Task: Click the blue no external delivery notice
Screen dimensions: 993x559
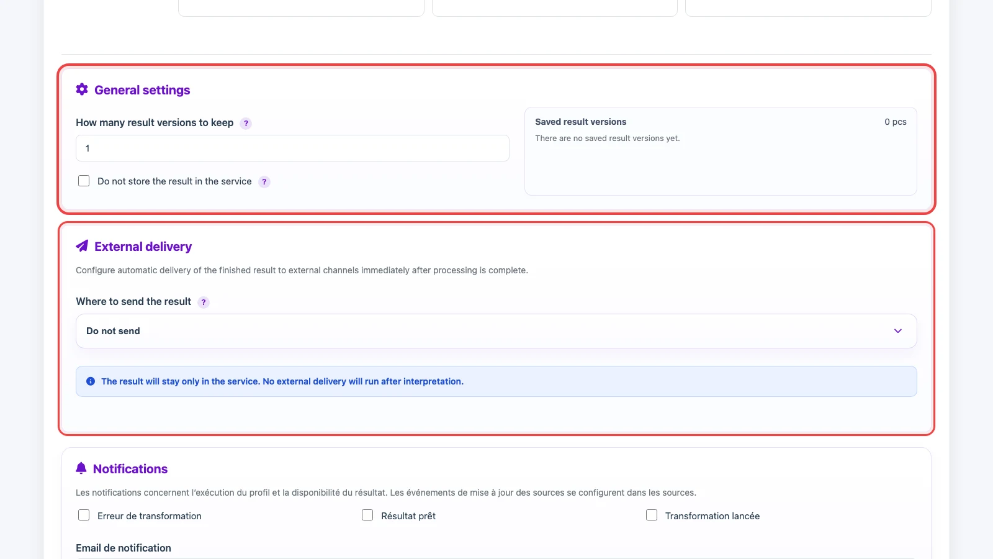Action: pyautogui.click(x=496, y=381)
